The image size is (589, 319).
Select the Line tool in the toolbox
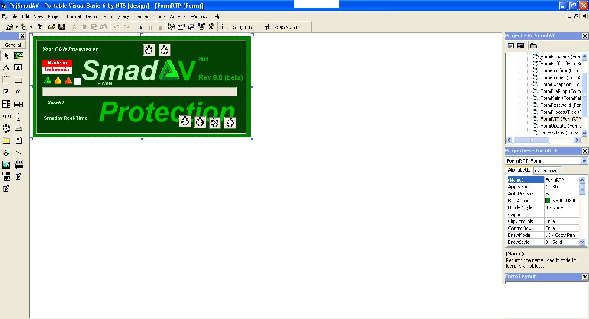pos(18,153)
